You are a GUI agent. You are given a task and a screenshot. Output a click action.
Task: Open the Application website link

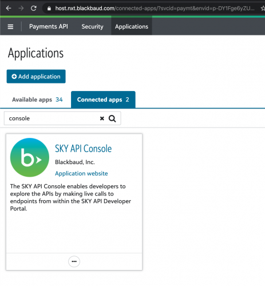tap(81, 173)
